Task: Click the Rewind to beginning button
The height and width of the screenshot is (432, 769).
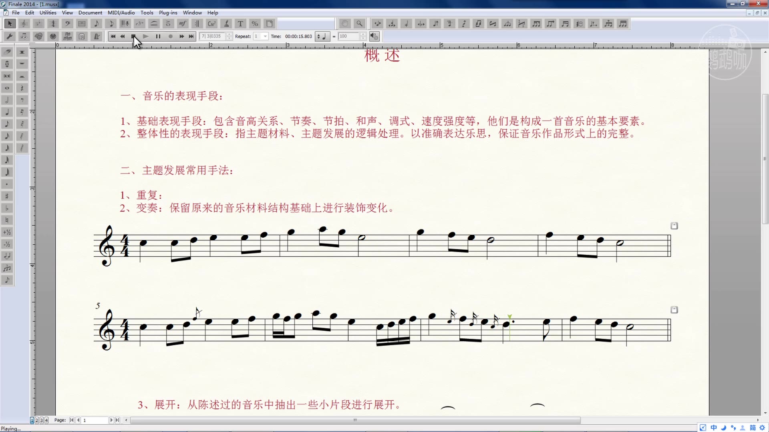Action: (x=113, y=36)
